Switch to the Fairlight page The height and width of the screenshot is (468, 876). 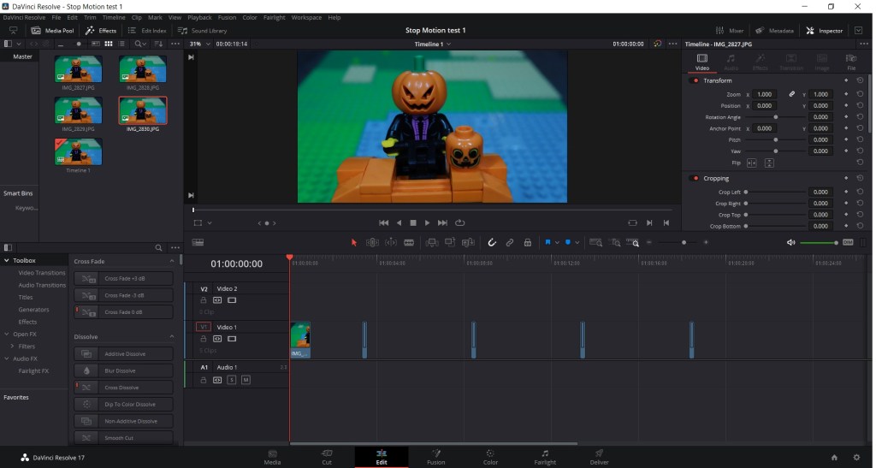[545, 457]
